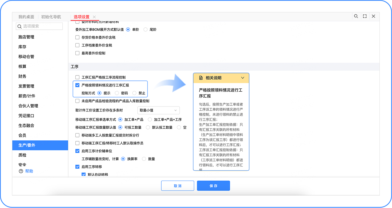
Task: Uncheck 启用工序转移 checkbox
Action: pos(77,167)
